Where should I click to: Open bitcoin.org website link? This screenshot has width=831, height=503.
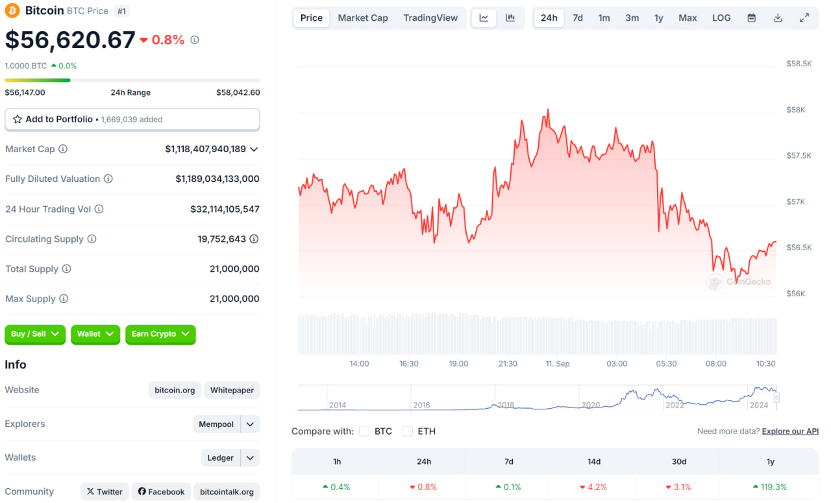pos(175,391)
